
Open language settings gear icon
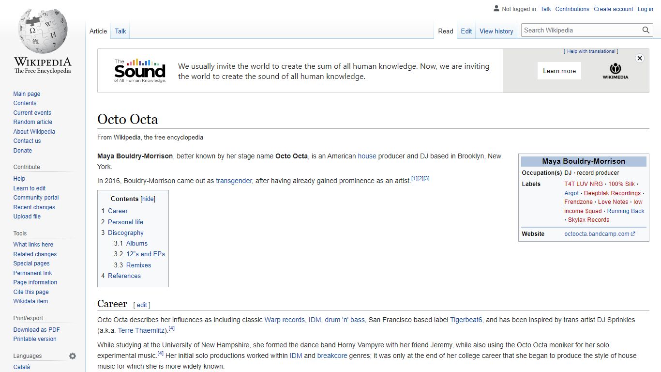pyautogui.click(x=73, y=356)
